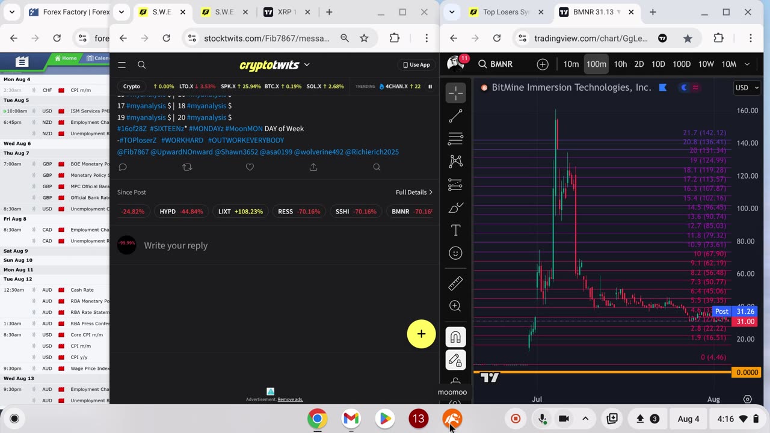Toggle stay in drawing mode lock-pencil icon
The width and height of the screenshot is (770, 433).
[x=455, y=360]
